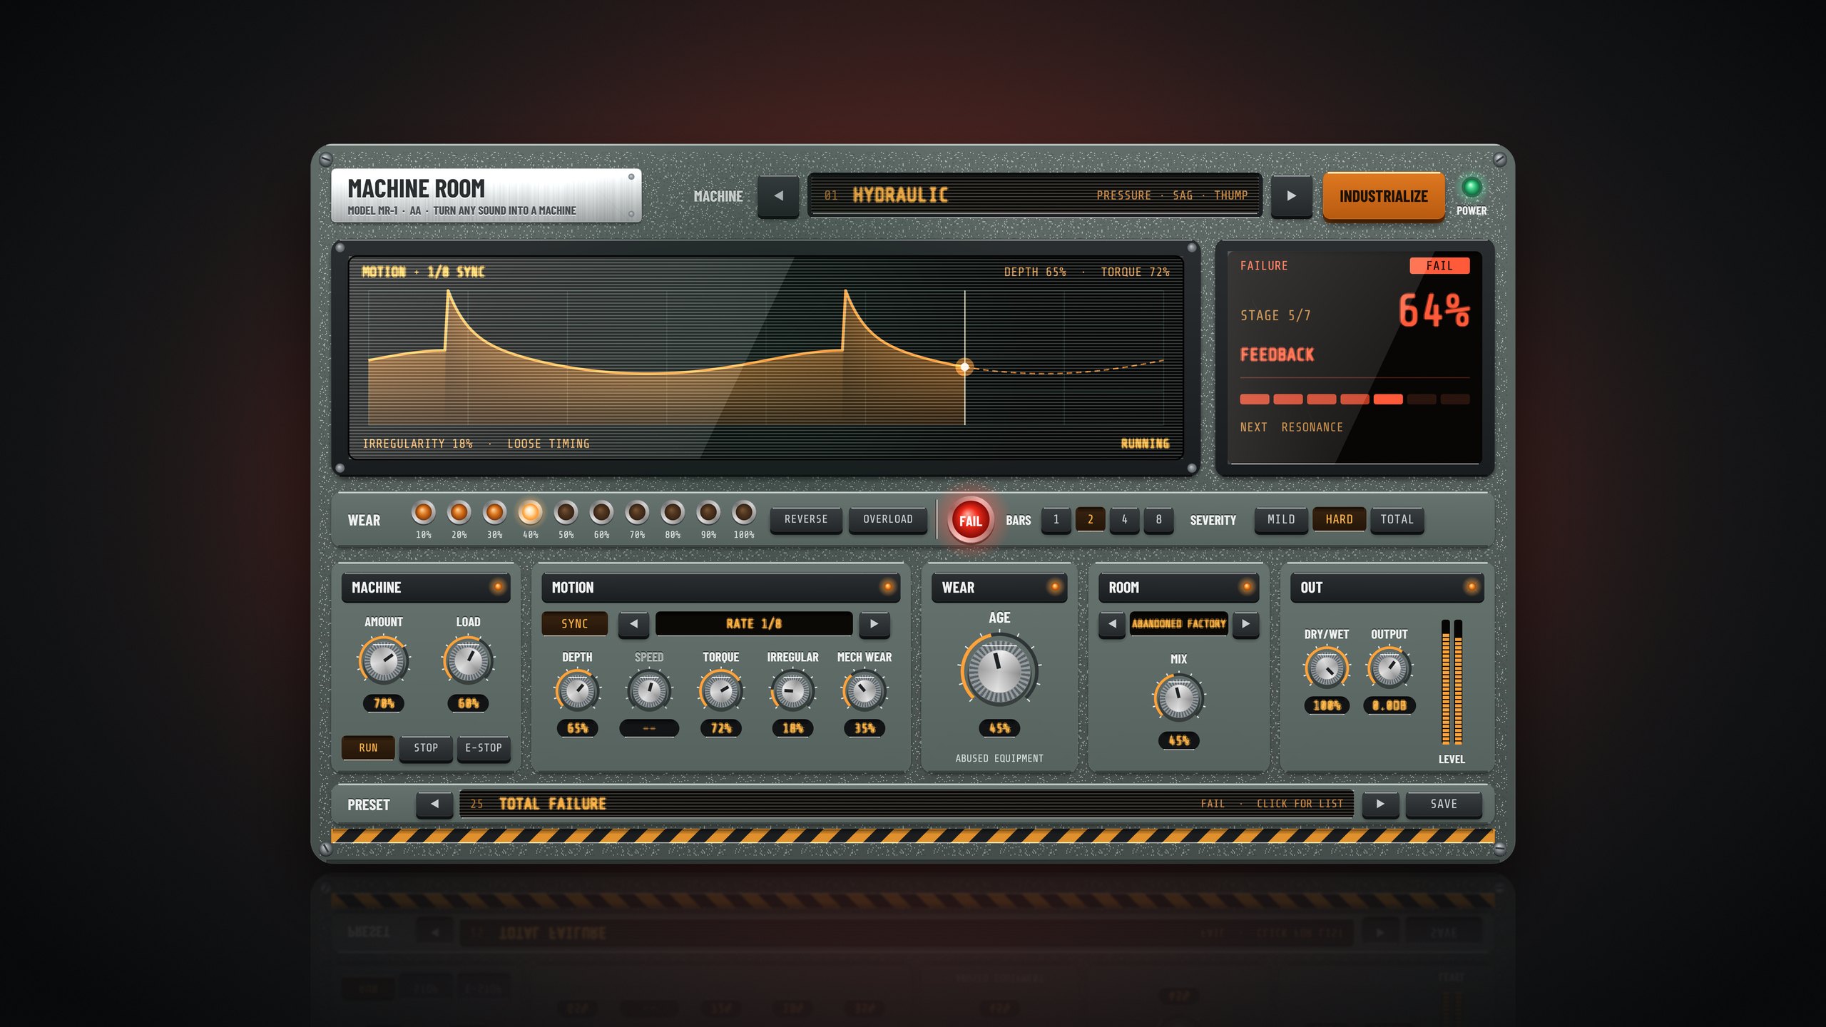
Task: Select 1 bar length
Action: click(x=1056, y=519)
